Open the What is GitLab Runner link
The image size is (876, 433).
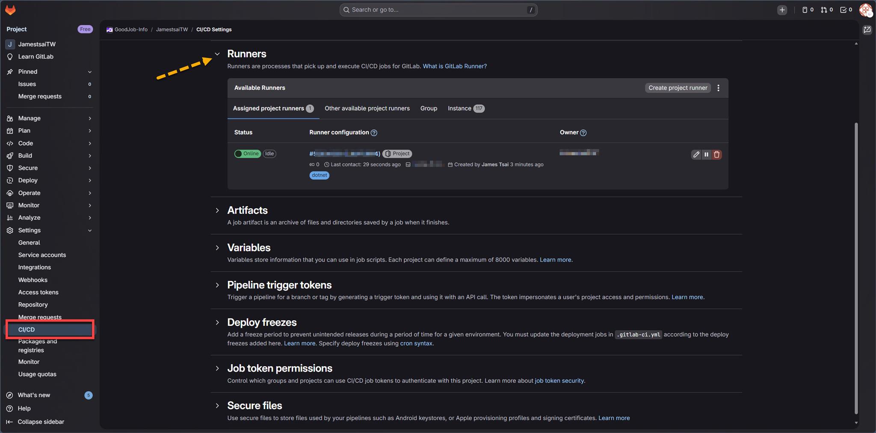coord(454,66)
